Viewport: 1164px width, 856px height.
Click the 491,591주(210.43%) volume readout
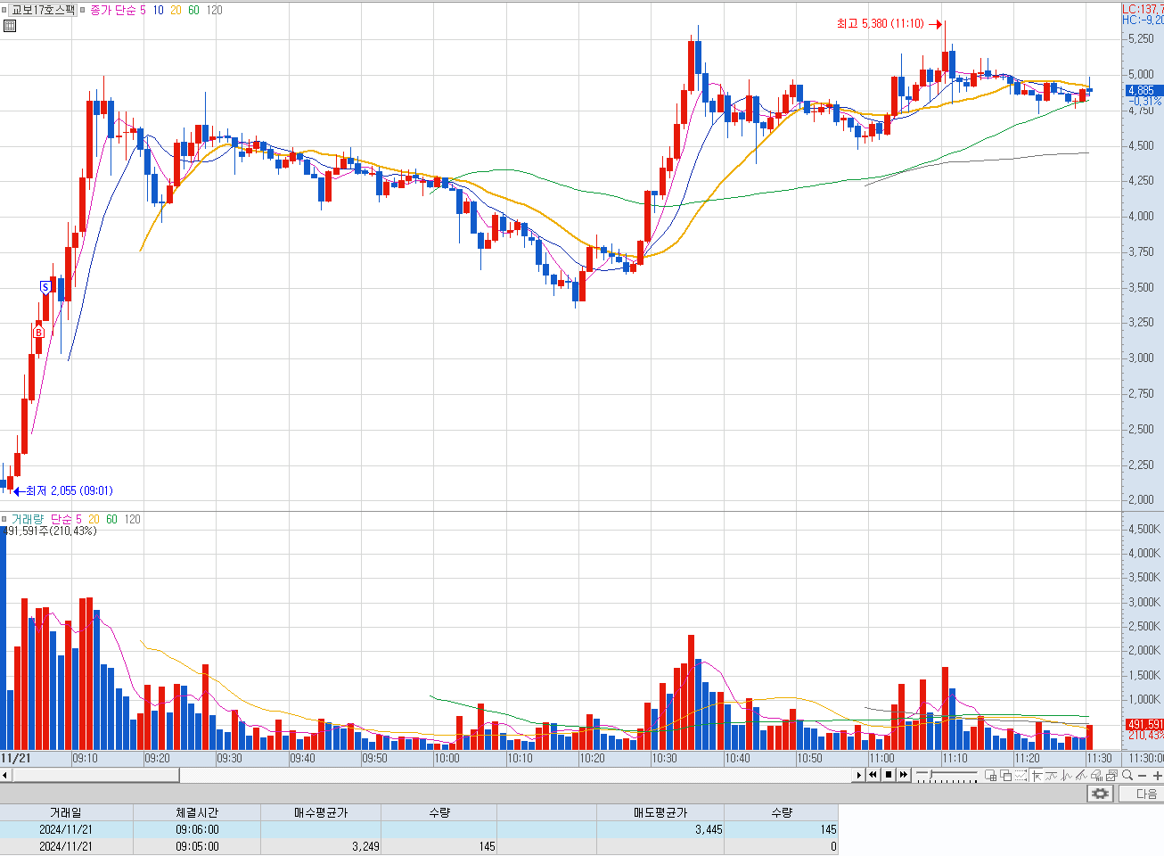[x=50, y=531]
